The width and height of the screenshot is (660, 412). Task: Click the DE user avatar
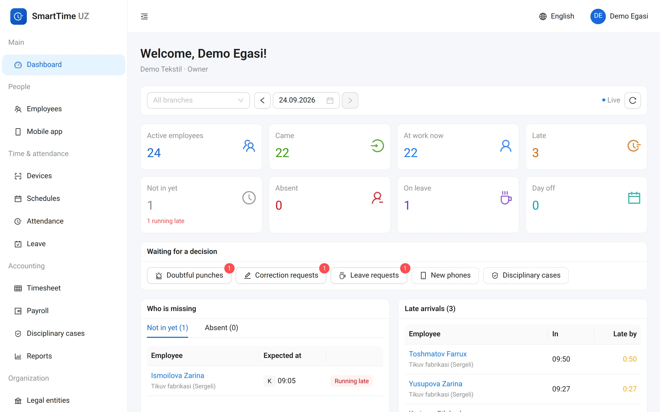point(598,16)
